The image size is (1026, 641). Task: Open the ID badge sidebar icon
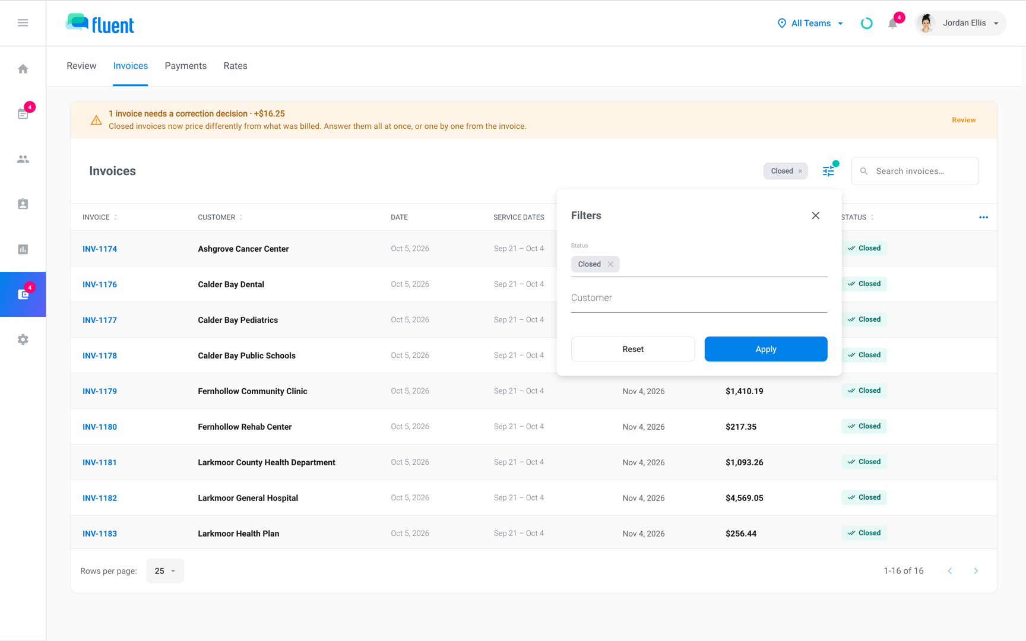[x=23, y=204]
